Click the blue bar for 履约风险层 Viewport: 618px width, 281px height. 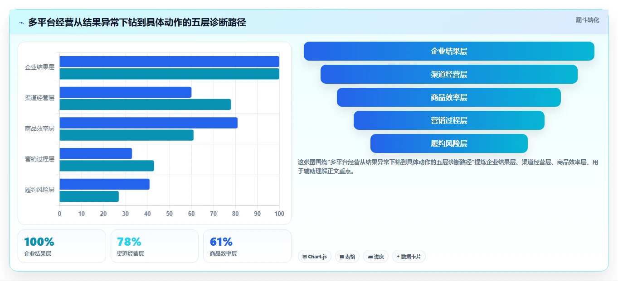[104, 184]
